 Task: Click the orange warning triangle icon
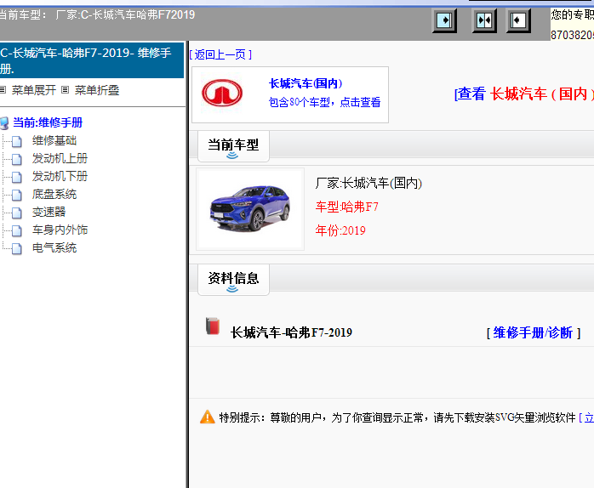click(x=207, y=417)
